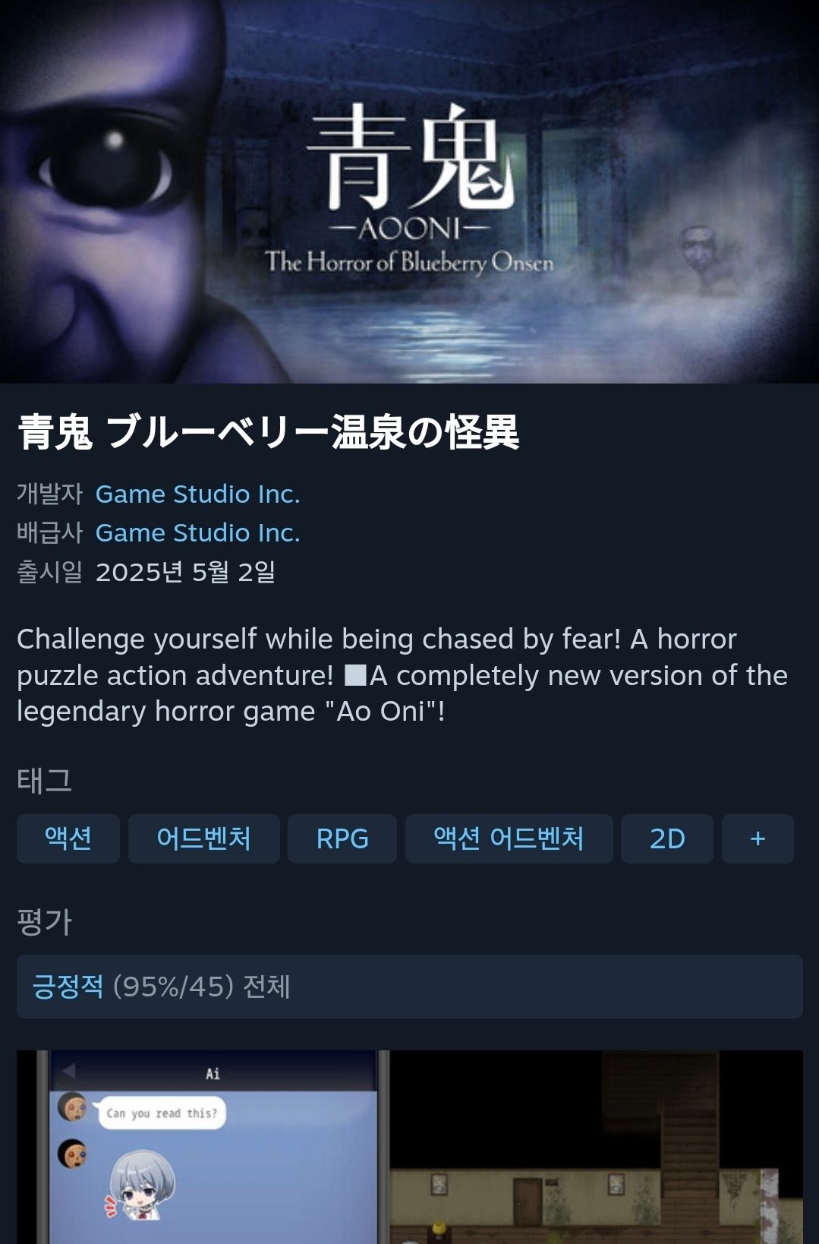Click the game title 青鬼 ブルーベリー温泉の怪異
This screenshot has width=819, height=1244.
pos(268,432)
